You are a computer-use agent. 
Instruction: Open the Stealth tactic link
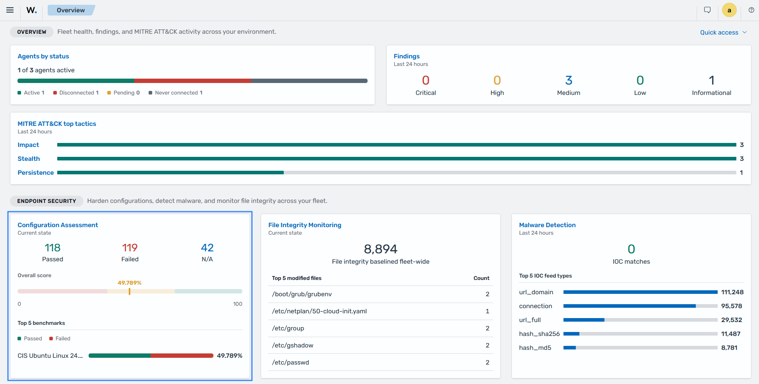pyautogui.click(x=29, y=159)
